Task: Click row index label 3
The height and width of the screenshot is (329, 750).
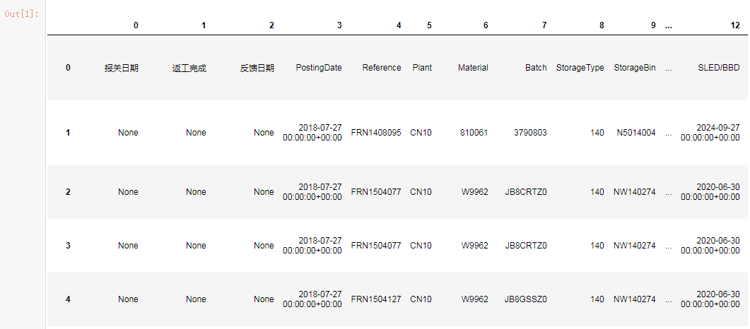Action: click(x=68, y=246)
